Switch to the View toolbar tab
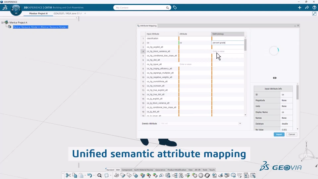Screen dimensions: 318x179 (x=190, y=170)
